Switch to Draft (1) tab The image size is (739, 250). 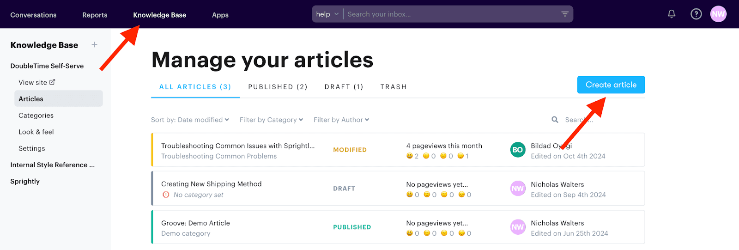coord(344,87)
